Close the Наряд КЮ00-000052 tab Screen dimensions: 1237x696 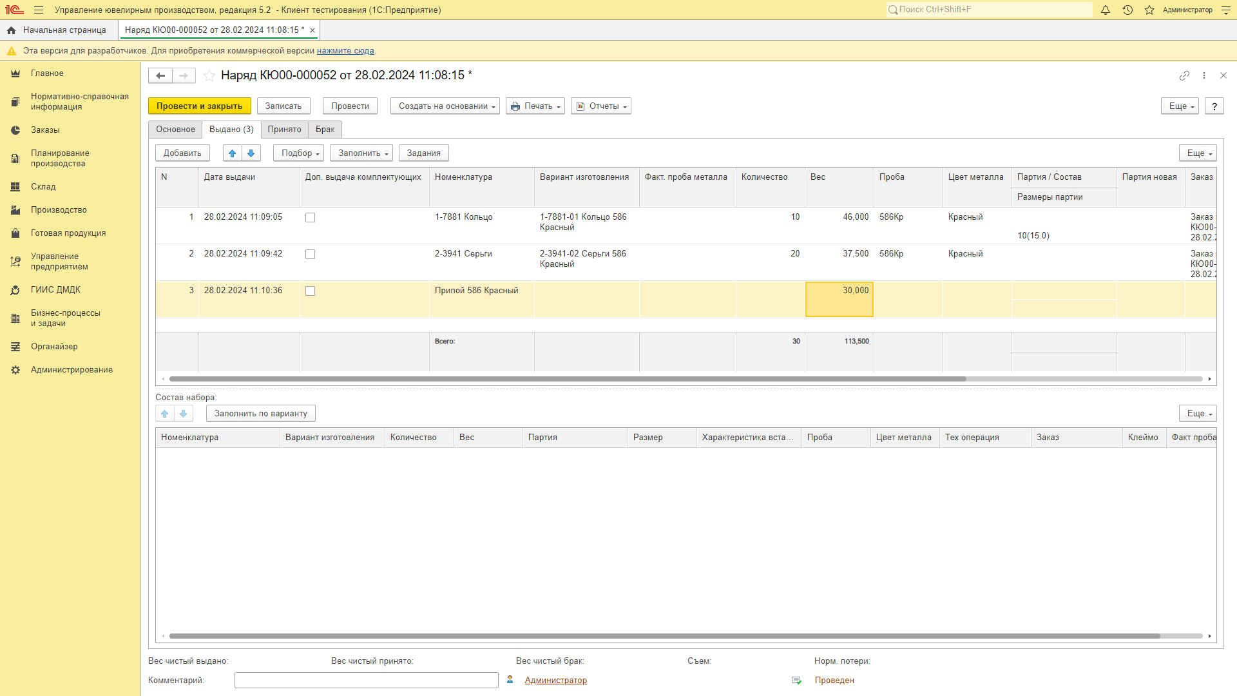pyautogui.click(x=312, y=30)
